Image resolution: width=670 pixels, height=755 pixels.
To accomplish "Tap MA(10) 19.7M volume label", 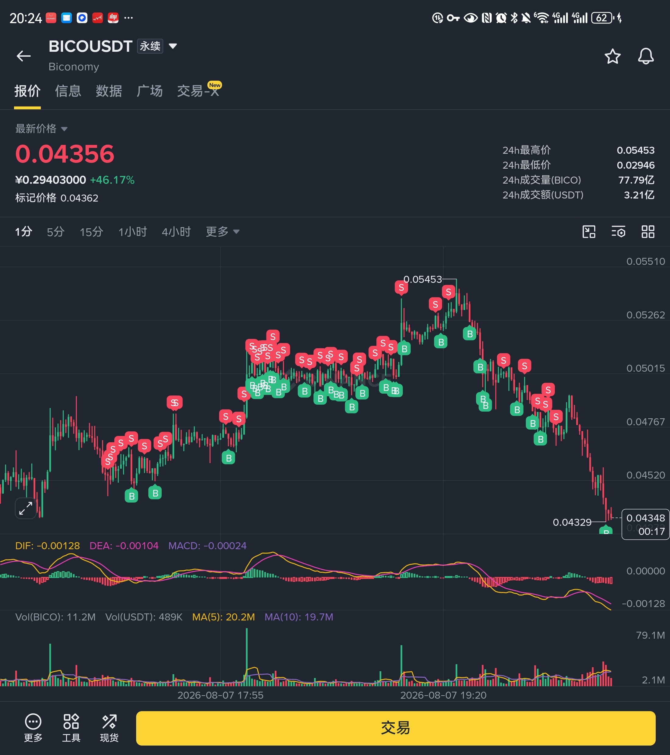I will pos(298,617).
